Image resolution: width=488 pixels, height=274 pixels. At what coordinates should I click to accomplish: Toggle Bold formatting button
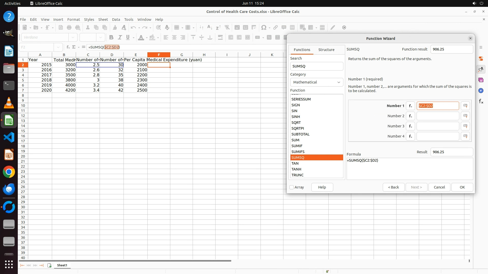pyautogui.click(x=111, y=37)
